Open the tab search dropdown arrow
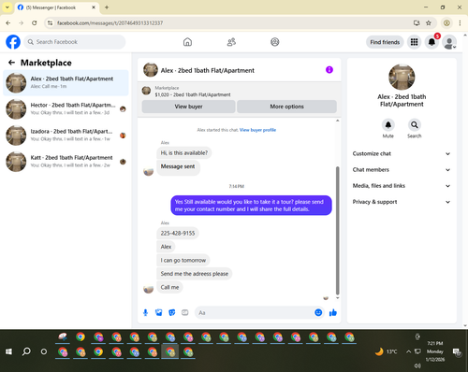This screenshot has width=468, height=372. [7, 7]
